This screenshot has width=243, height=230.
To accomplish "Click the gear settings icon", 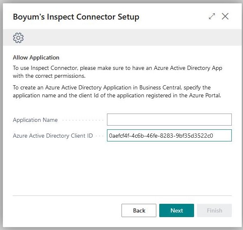I will 18,38.
